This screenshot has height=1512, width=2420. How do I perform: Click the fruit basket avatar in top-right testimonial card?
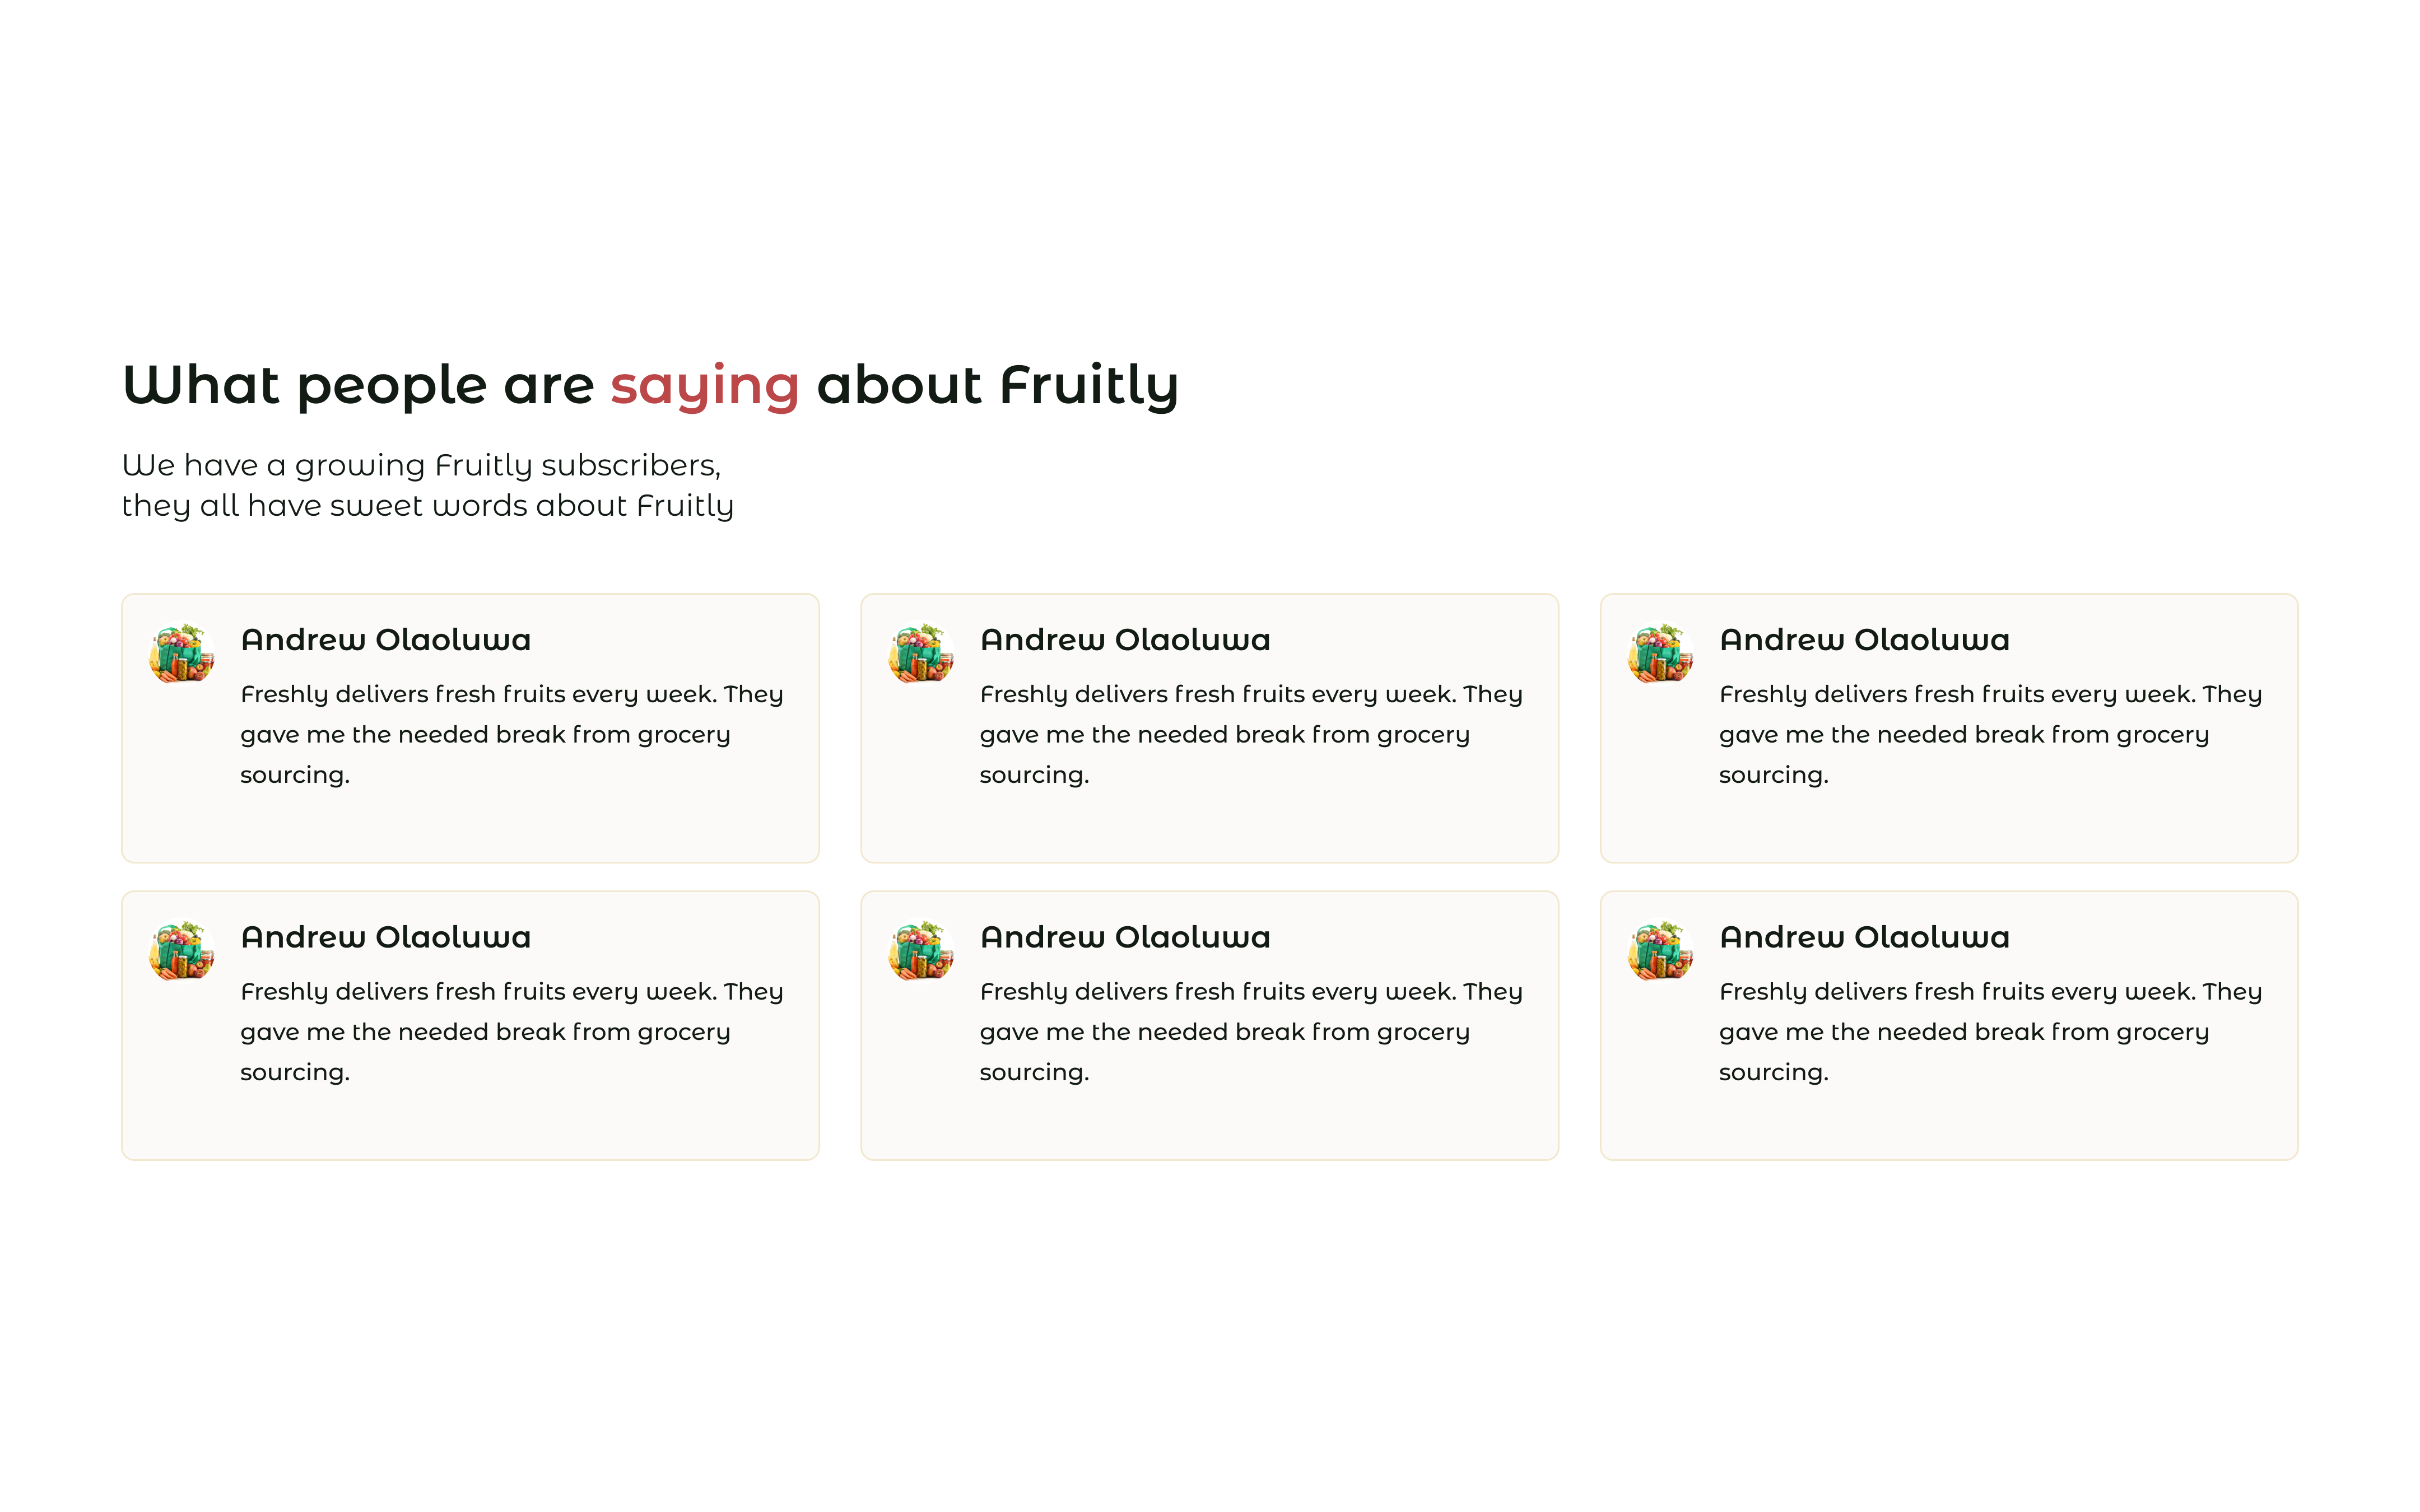click(x=1660, y=653)
